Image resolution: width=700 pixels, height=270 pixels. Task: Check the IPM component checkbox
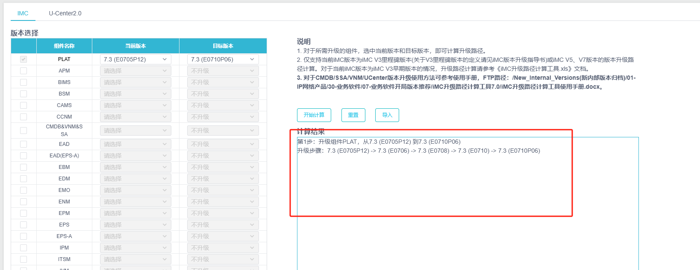click(24, 248)
